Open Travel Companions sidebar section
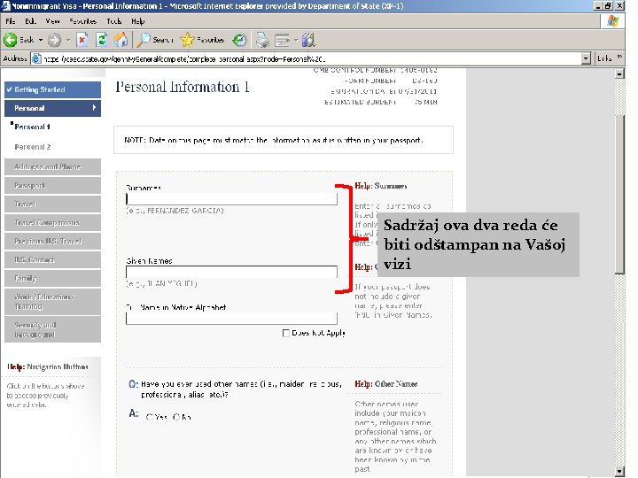 [x=52, y=223]
